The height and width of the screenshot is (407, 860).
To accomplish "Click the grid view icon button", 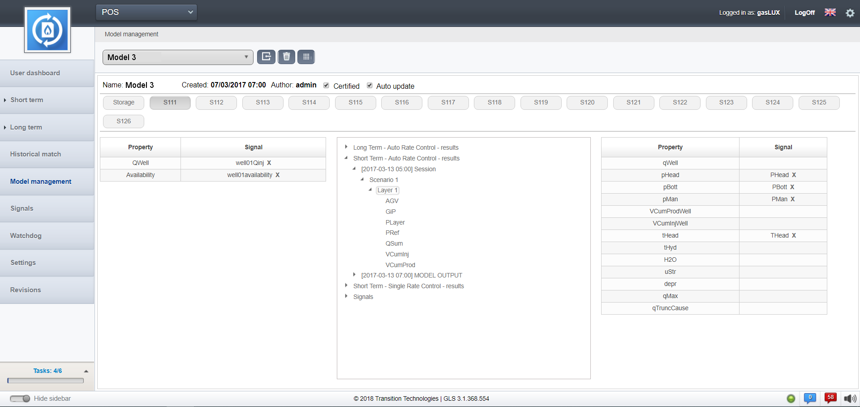I will coord(306,57).
